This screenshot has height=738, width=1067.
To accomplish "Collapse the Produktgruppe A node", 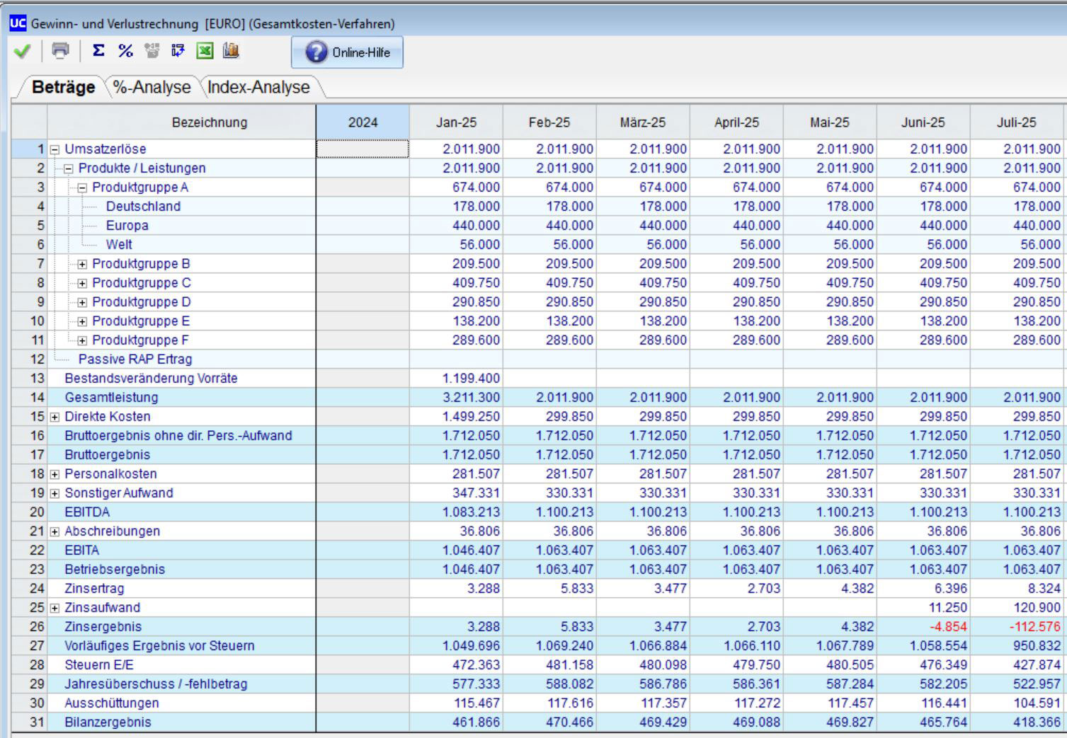I will pos(82,188).
